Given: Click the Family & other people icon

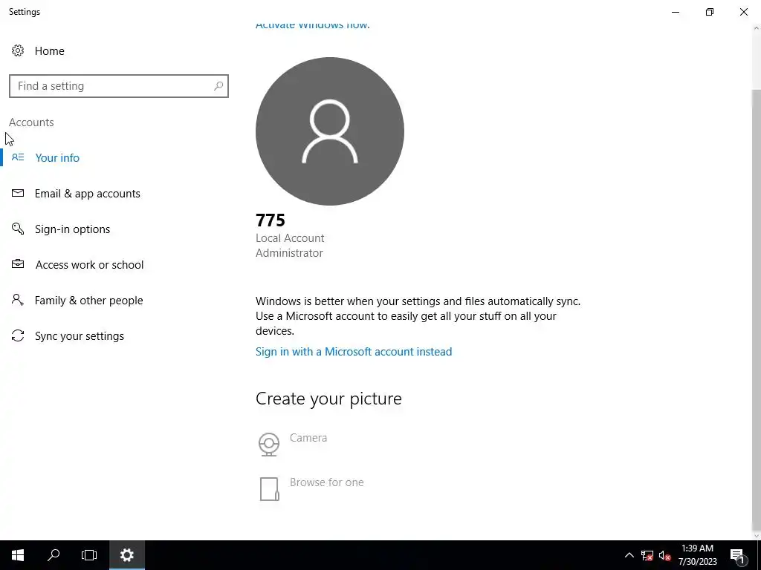Looking at the screenshot, I should pos(18,300).
